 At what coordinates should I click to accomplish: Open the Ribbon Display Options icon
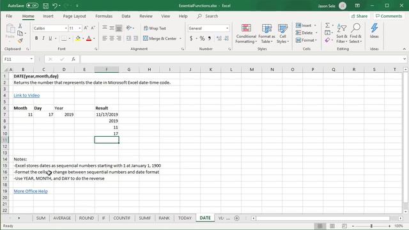point(357,6)
